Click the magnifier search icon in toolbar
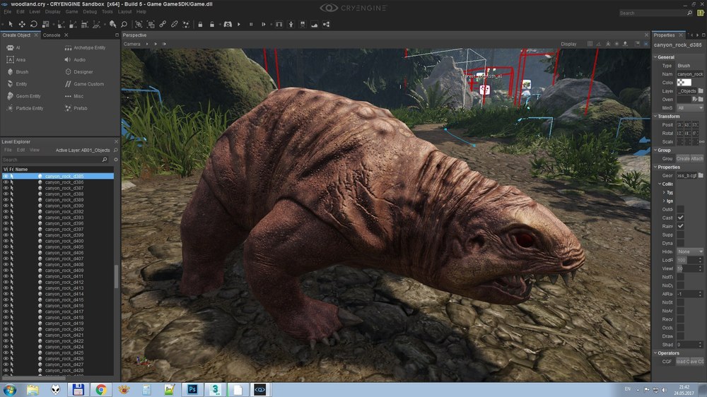The width and height of the screenshot is (707, 397). click(x=124, y=24)
